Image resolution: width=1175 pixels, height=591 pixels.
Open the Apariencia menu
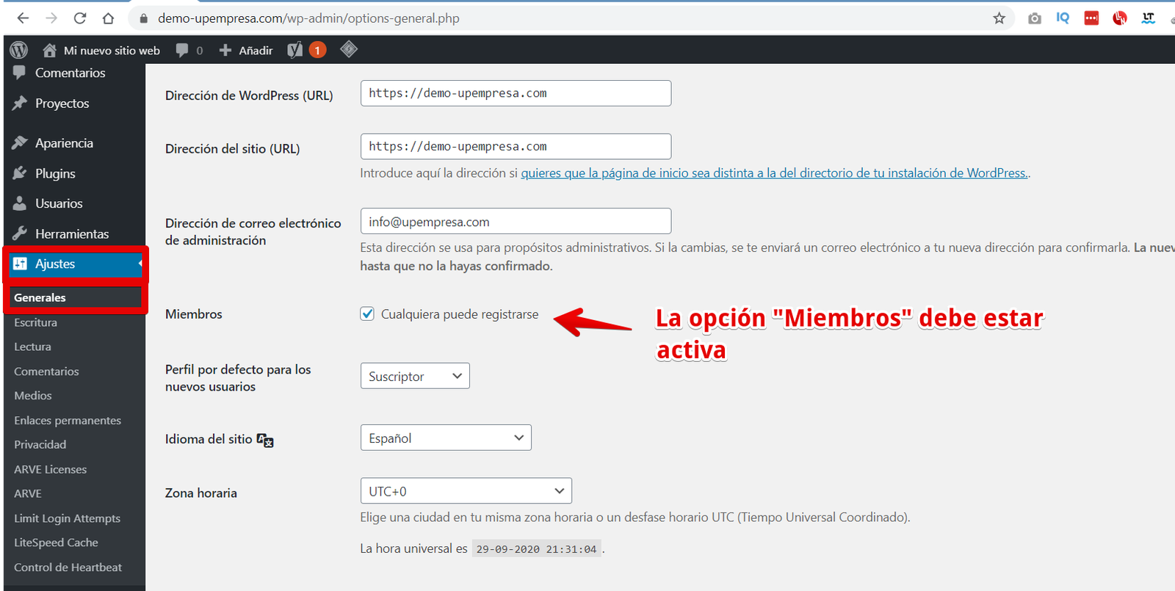coord(64,143)
